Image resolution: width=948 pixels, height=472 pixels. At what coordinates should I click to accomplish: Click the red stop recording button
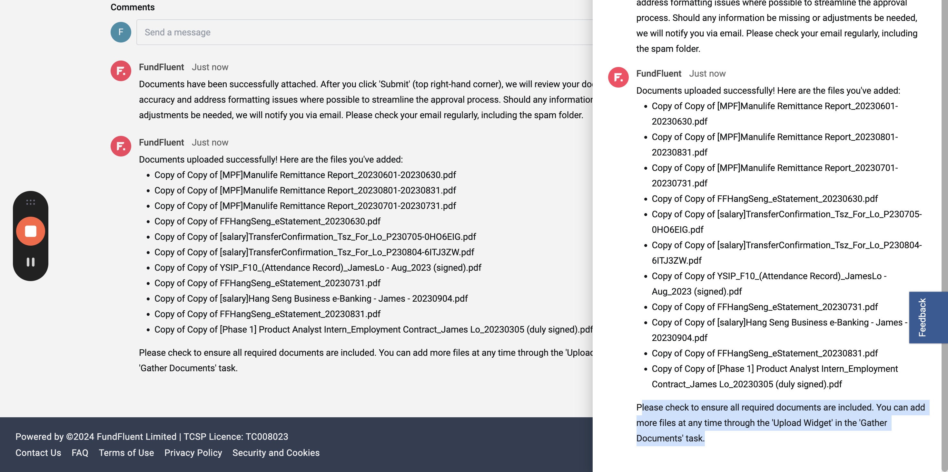coord(31,231)
